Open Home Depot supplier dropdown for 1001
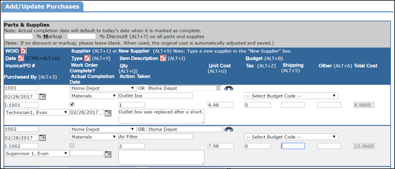 (x=103, y=88)
